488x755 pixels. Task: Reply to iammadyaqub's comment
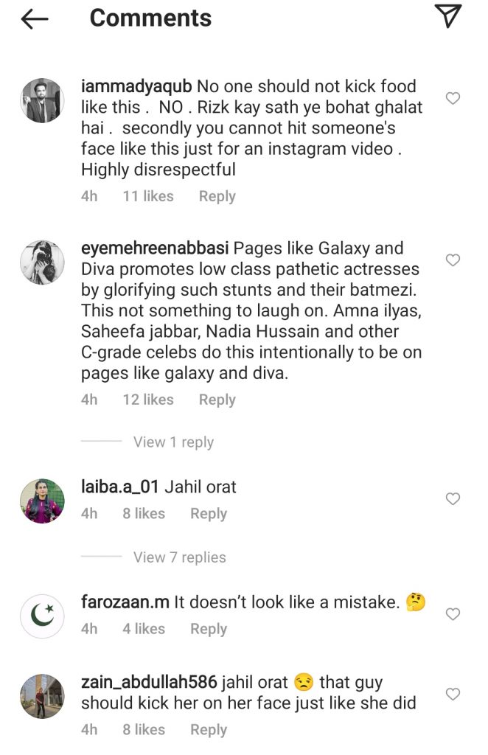pos(216,196)
